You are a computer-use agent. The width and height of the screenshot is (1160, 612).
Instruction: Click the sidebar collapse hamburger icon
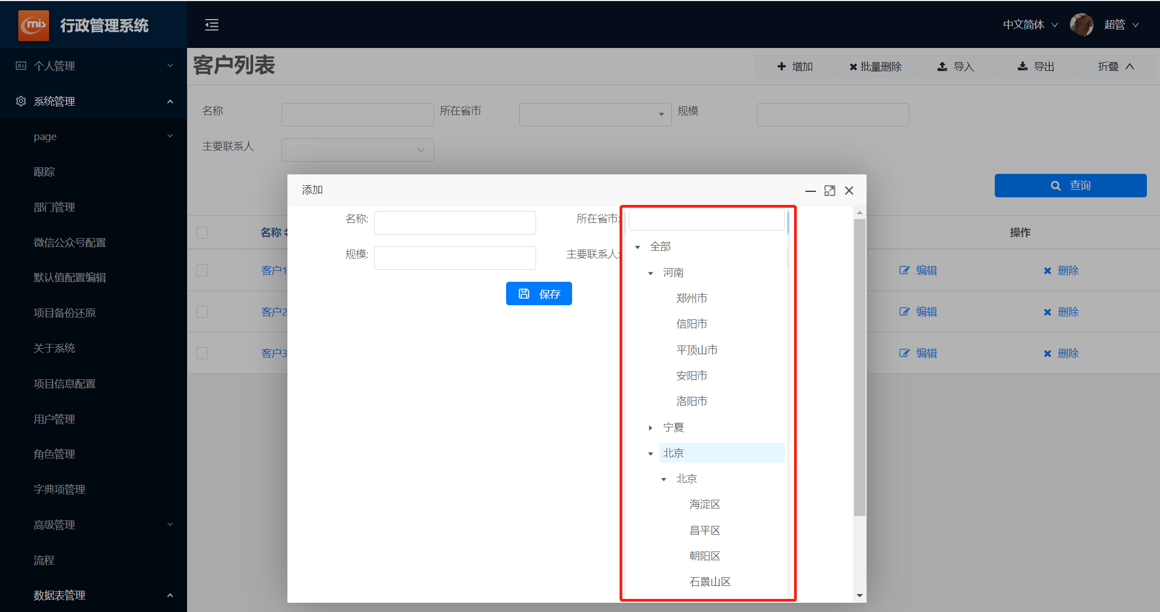tap(212, 25)
